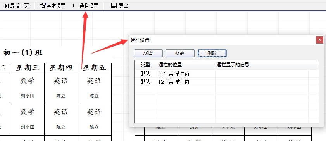This screenshot has width=326, height=141.
Task: Click the 星期三 header cell
Action: pyautogui.click(x=28, y=68)
